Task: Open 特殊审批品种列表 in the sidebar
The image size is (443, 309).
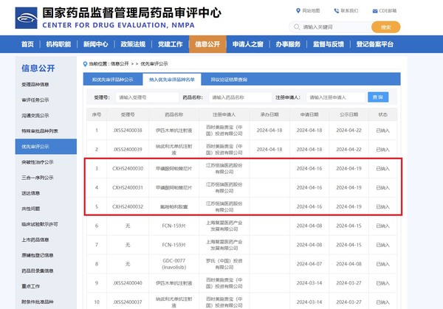Action: pos(40,131)
